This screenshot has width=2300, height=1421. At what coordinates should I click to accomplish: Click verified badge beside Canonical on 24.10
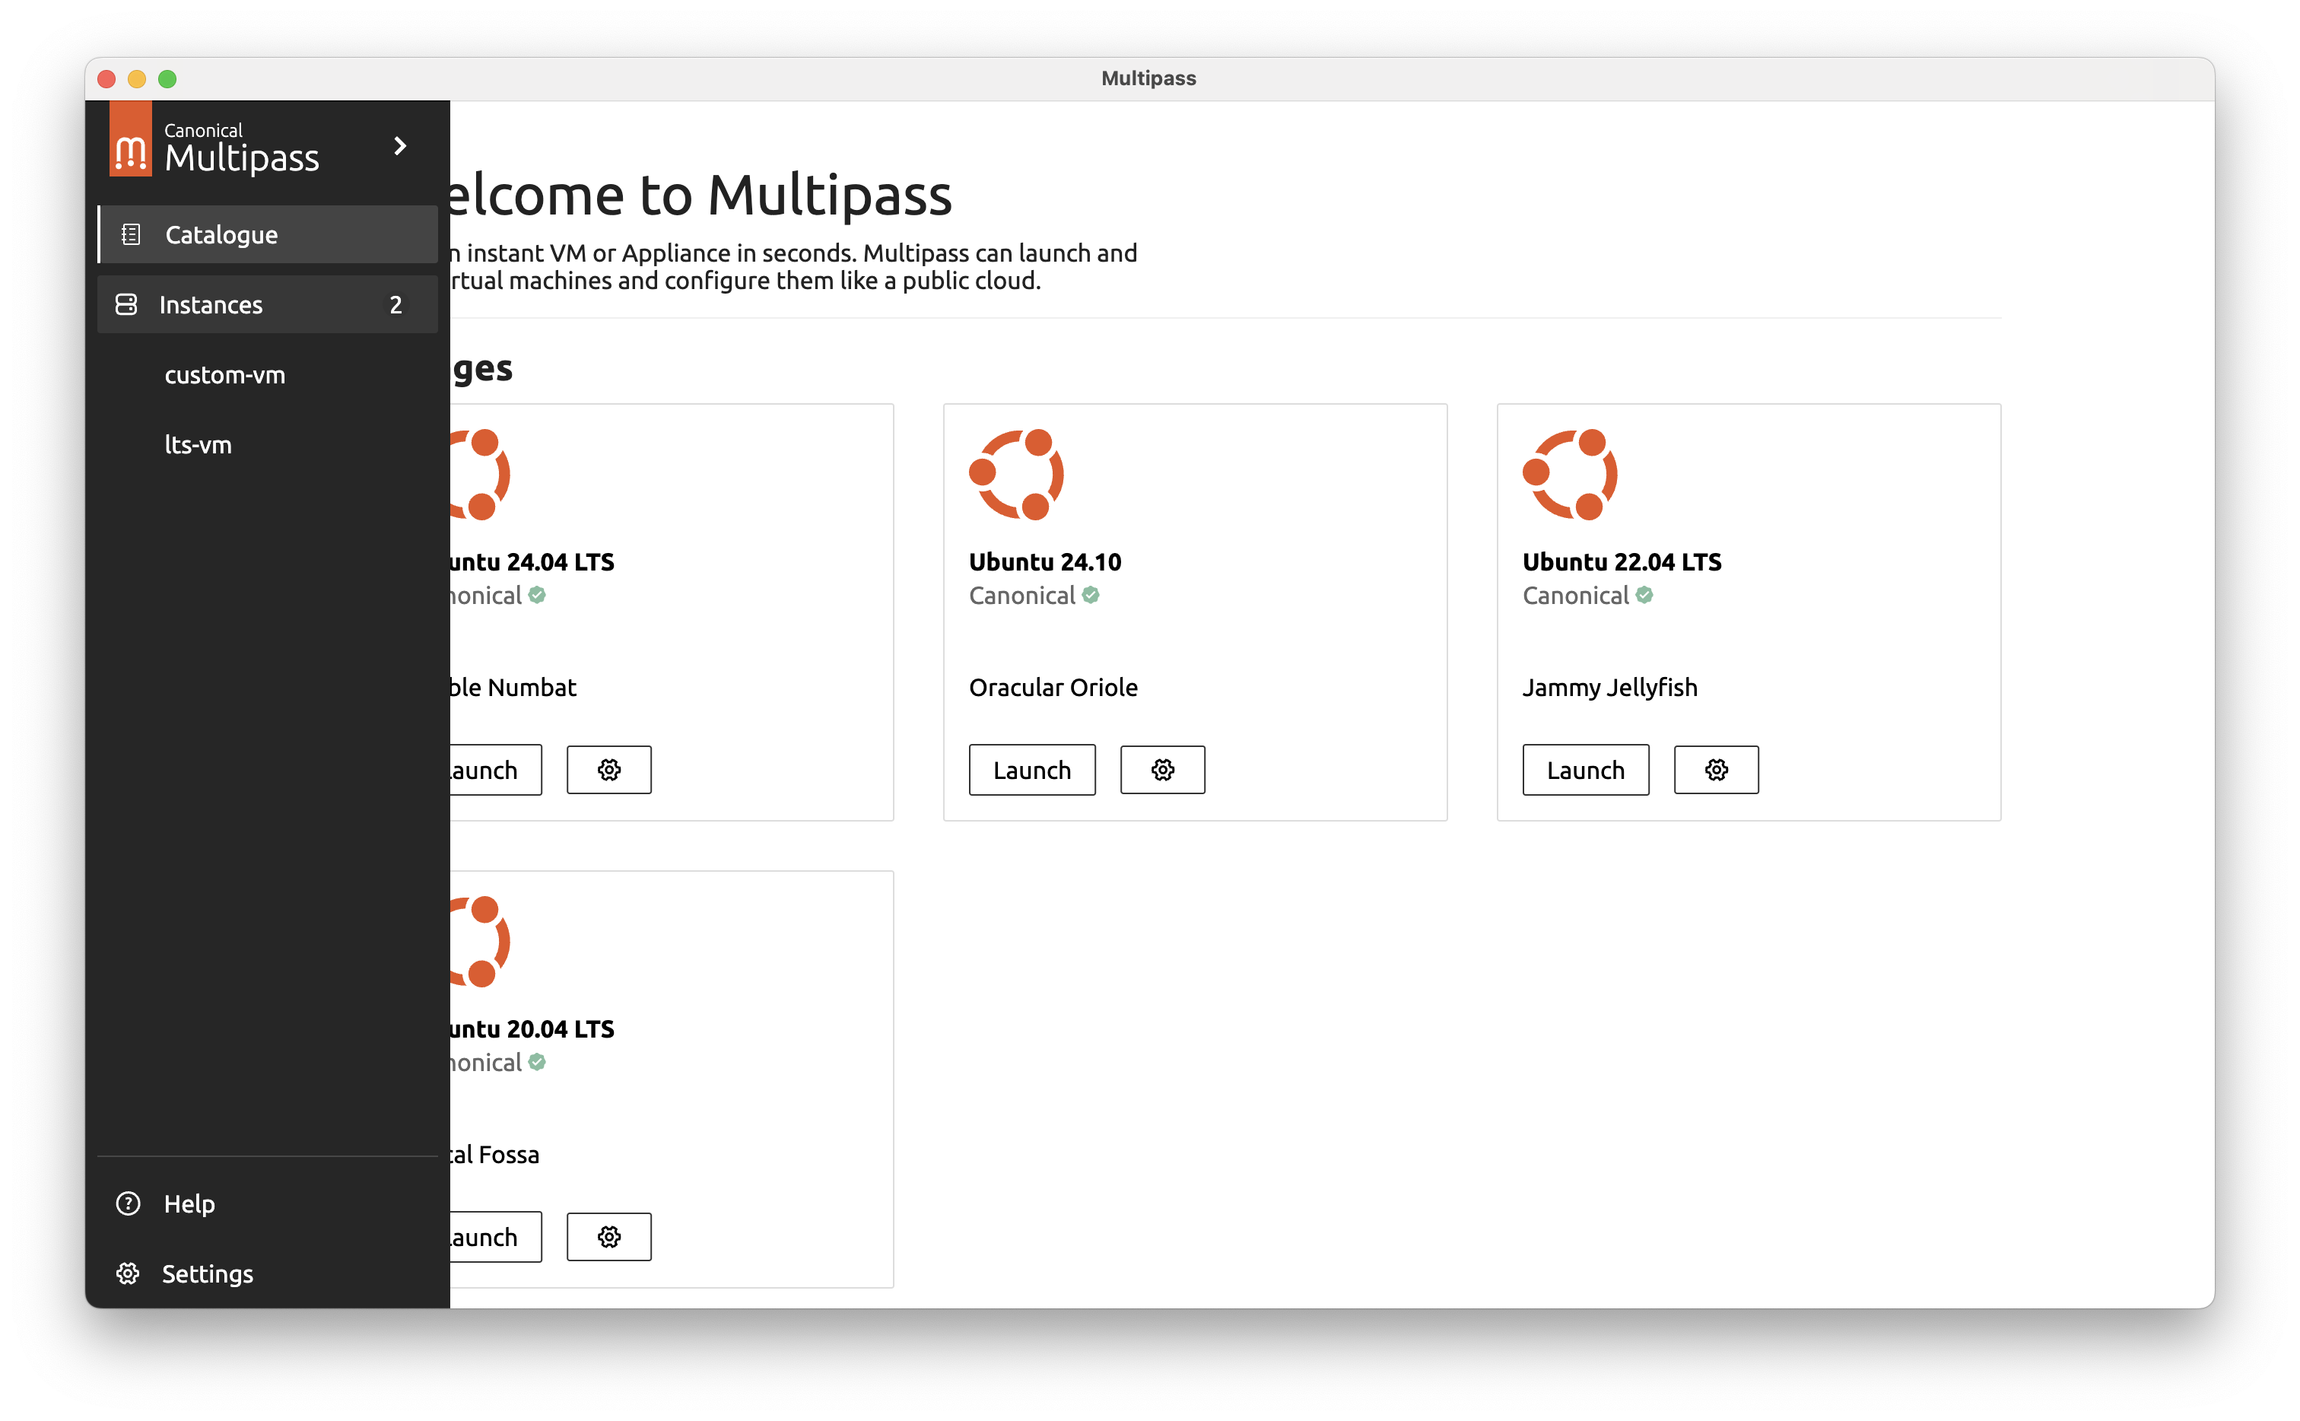[x=1090, y=595]
